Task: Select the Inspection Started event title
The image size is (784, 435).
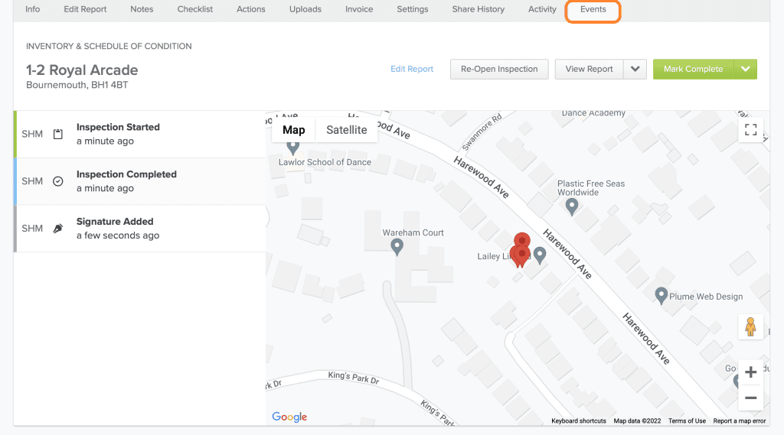Action: (118, 127)
